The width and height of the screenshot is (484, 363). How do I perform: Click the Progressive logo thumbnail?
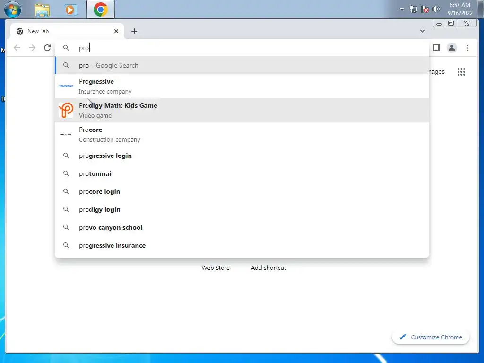click(x=66, y=86)
